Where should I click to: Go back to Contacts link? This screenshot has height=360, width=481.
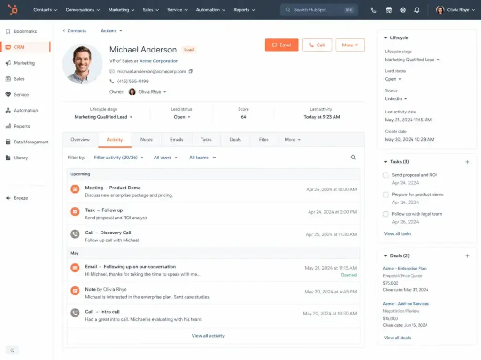coord(75,30)
